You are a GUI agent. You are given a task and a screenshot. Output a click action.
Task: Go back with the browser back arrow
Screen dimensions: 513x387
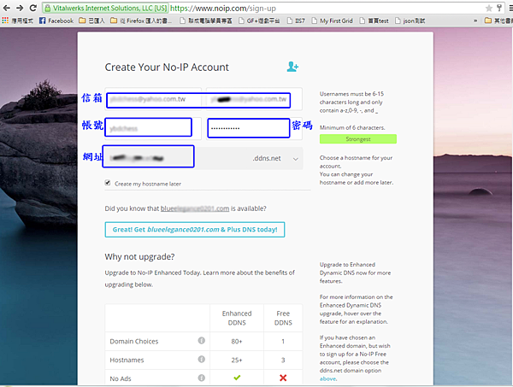[x=6, y=8]
